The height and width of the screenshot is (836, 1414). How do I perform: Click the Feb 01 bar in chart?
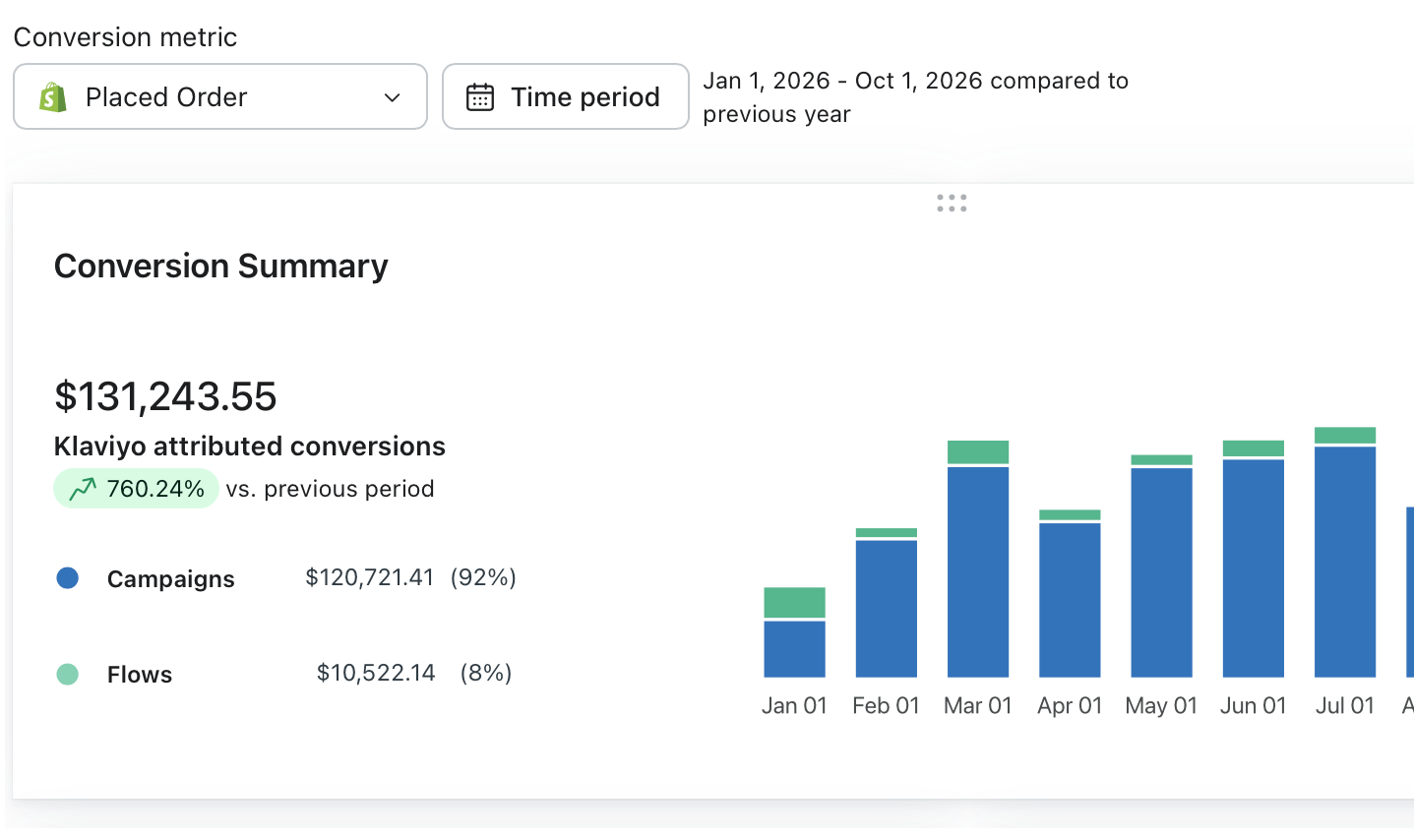pos(887,603)
